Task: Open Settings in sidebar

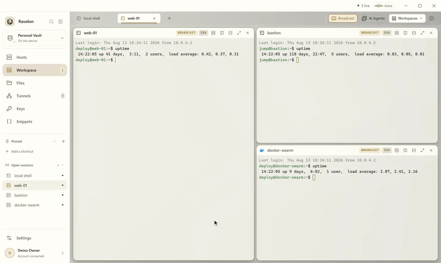Action: [35, 238]
